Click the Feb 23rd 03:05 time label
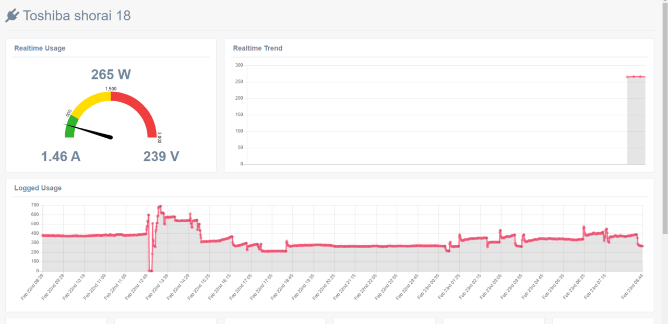This screenshot has height=324, width=668. 492,286
